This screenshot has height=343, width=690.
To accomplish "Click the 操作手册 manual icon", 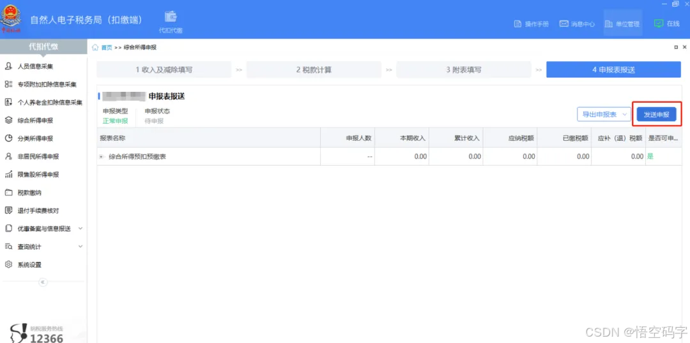I will (518, 24).
